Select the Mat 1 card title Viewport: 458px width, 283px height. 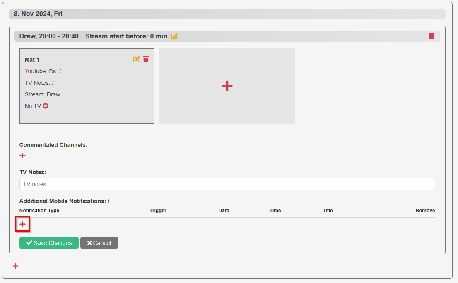click(x=32, y=60)
